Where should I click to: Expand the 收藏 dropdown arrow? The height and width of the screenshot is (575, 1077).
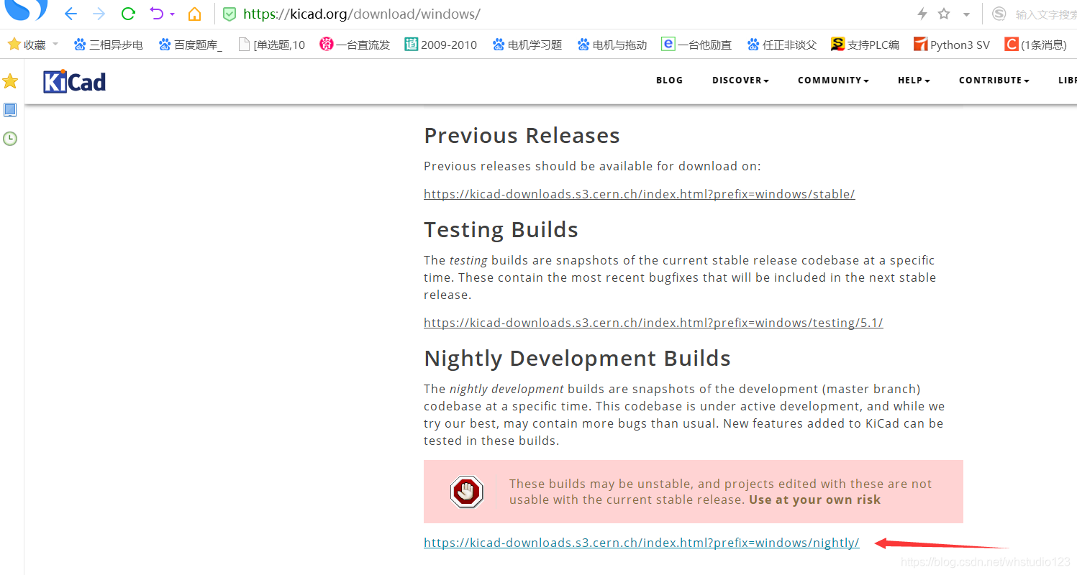[55, 45]
